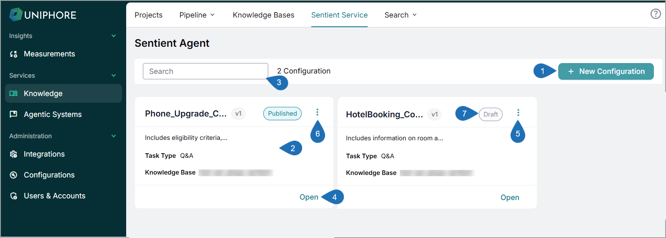Open the Knowledge Bases tab
The height and width of the screenshot is (238, 666).
click(263, 15)
